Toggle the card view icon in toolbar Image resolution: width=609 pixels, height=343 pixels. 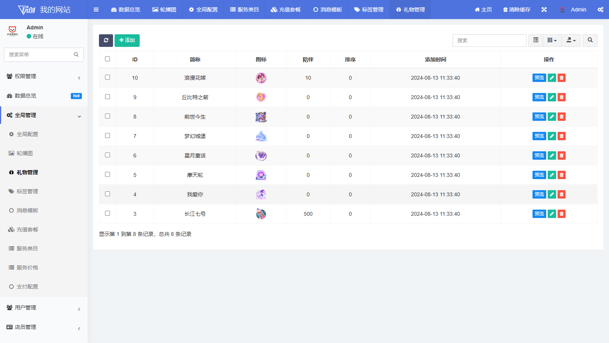[536, 40]
